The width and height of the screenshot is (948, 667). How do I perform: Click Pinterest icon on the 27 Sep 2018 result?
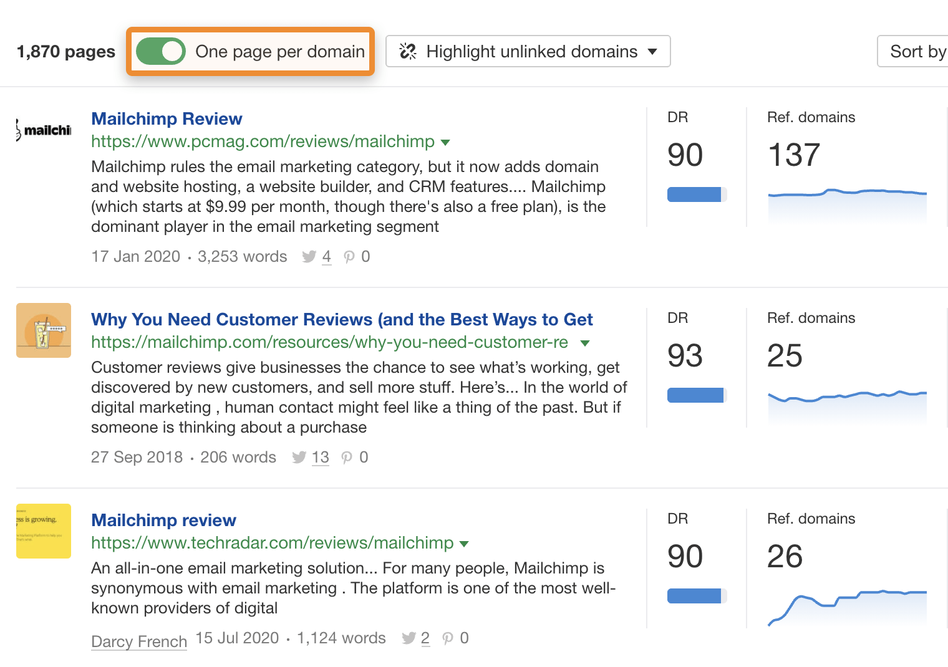pos(347,458)
